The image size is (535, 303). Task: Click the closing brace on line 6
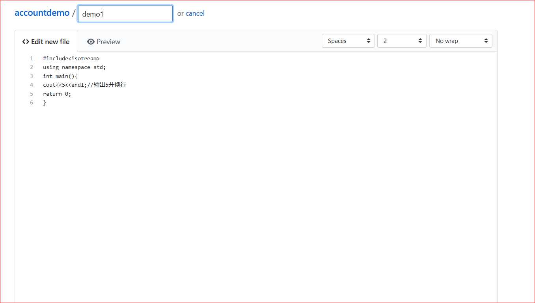[45, 102]
